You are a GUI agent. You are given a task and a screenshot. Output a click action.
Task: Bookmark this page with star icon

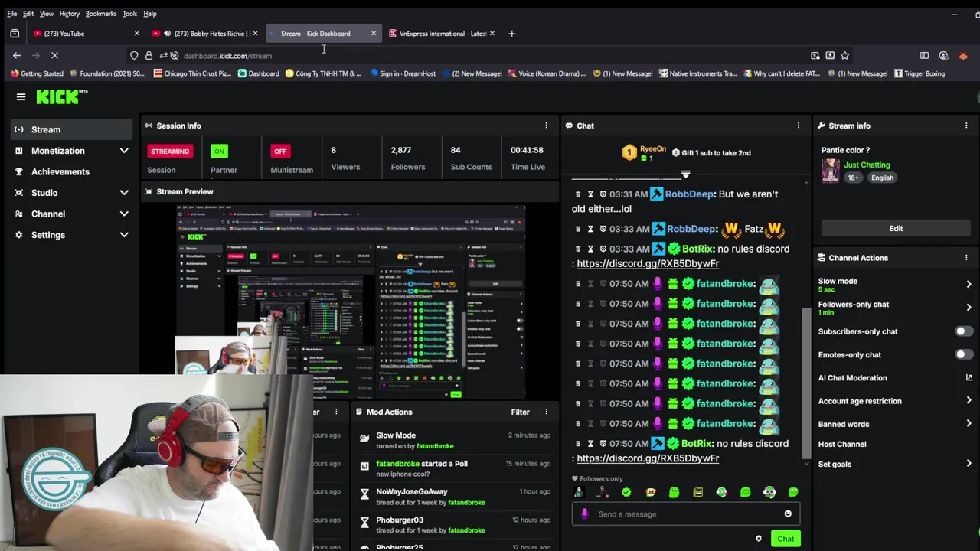click(x=844, y=55)
